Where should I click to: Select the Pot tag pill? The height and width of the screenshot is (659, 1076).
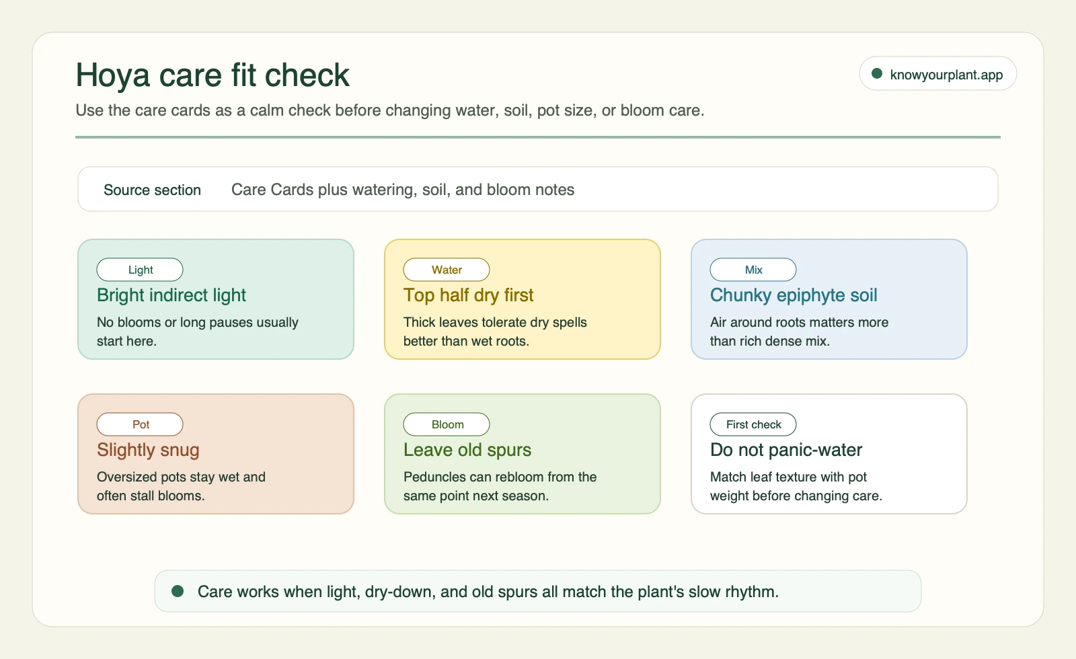pos(140,424)
